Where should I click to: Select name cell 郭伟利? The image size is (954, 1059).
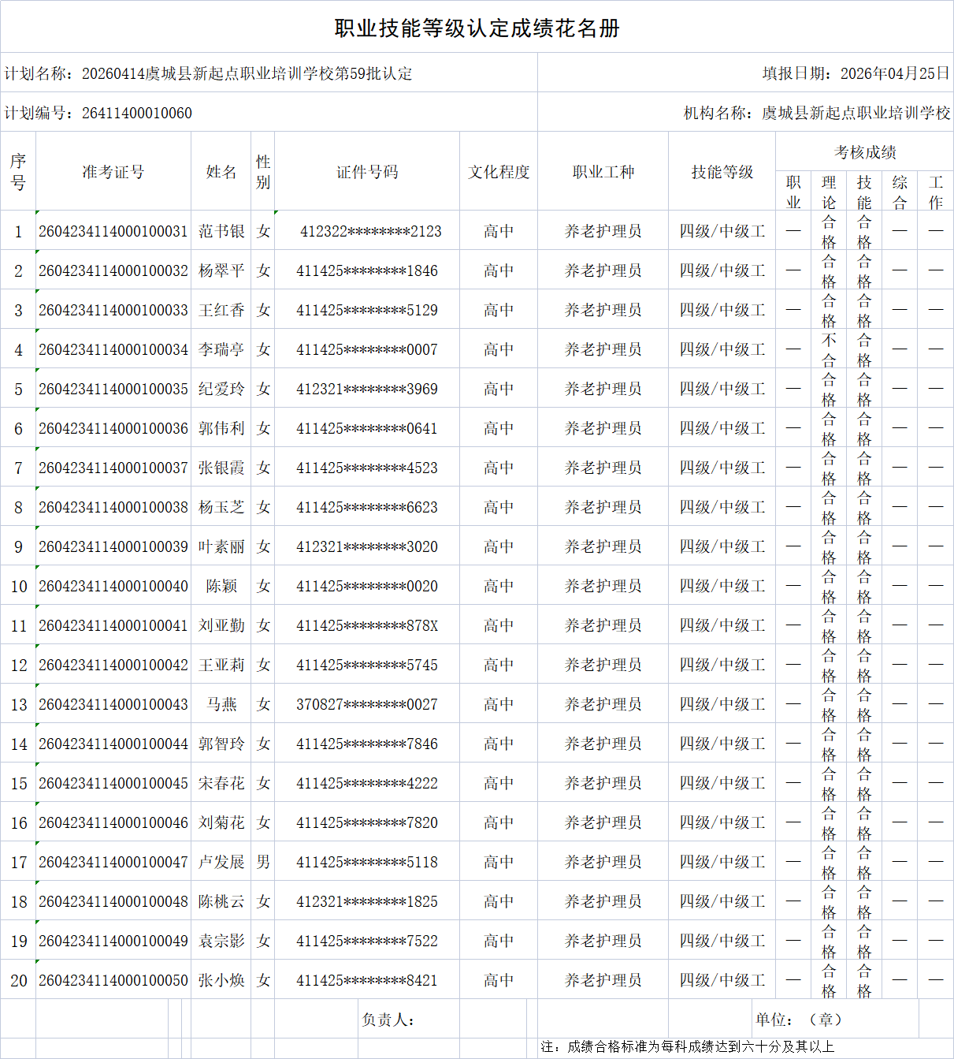pyautogui.click(x=221, y=428)
